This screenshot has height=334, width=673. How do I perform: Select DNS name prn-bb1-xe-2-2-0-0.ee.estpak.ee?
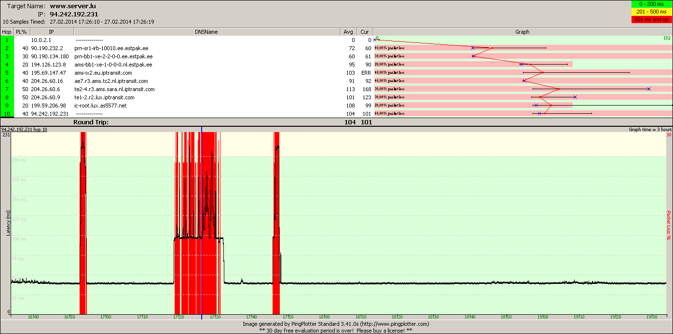(x=113, y=56)
